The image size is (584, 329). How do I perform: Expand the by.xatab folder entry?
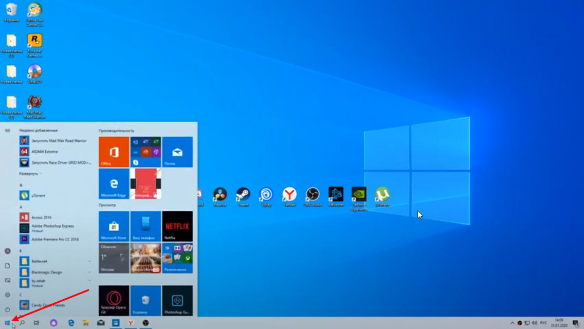pyautogui.click(x=55, y=283)
